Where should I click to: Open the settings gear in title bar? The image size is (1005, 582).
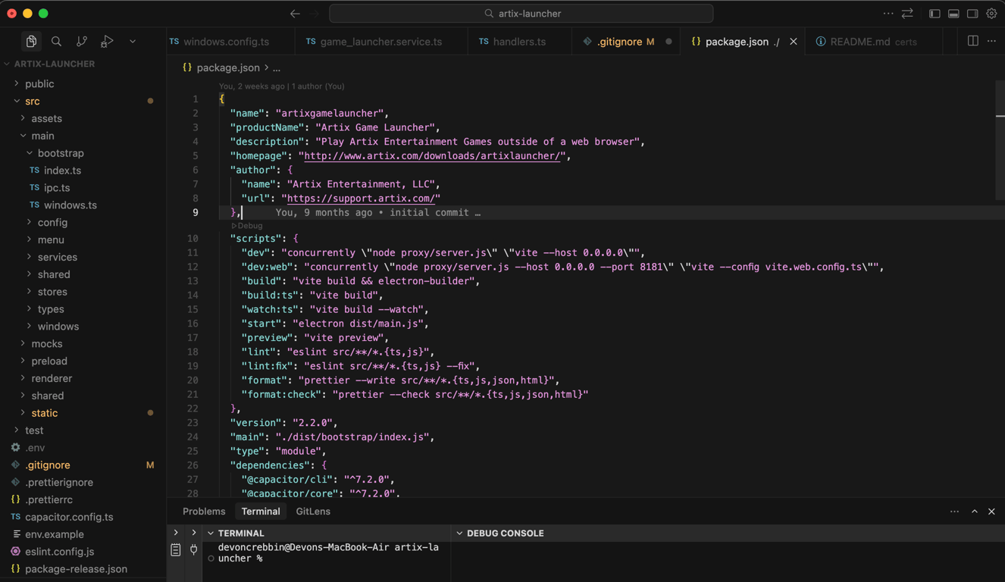(x=991, y=14)
